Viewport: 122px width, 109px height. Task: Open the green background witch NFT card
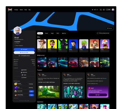pos(63,46)
